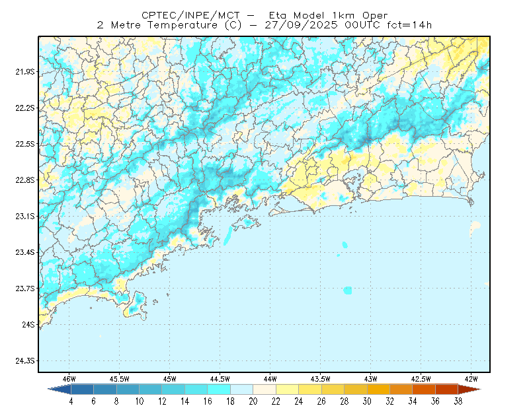Click colorbar value label 20

point(253,401)
